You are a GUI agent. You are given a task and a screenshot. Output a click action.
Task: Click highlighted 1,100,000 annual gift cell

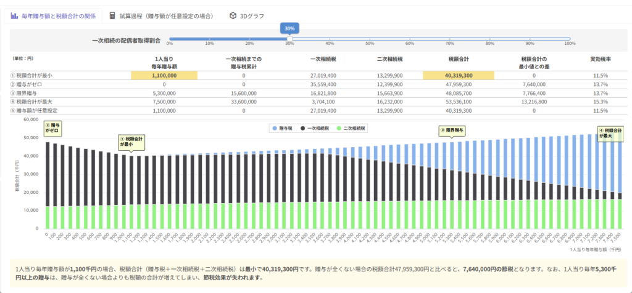click(164, 75)
